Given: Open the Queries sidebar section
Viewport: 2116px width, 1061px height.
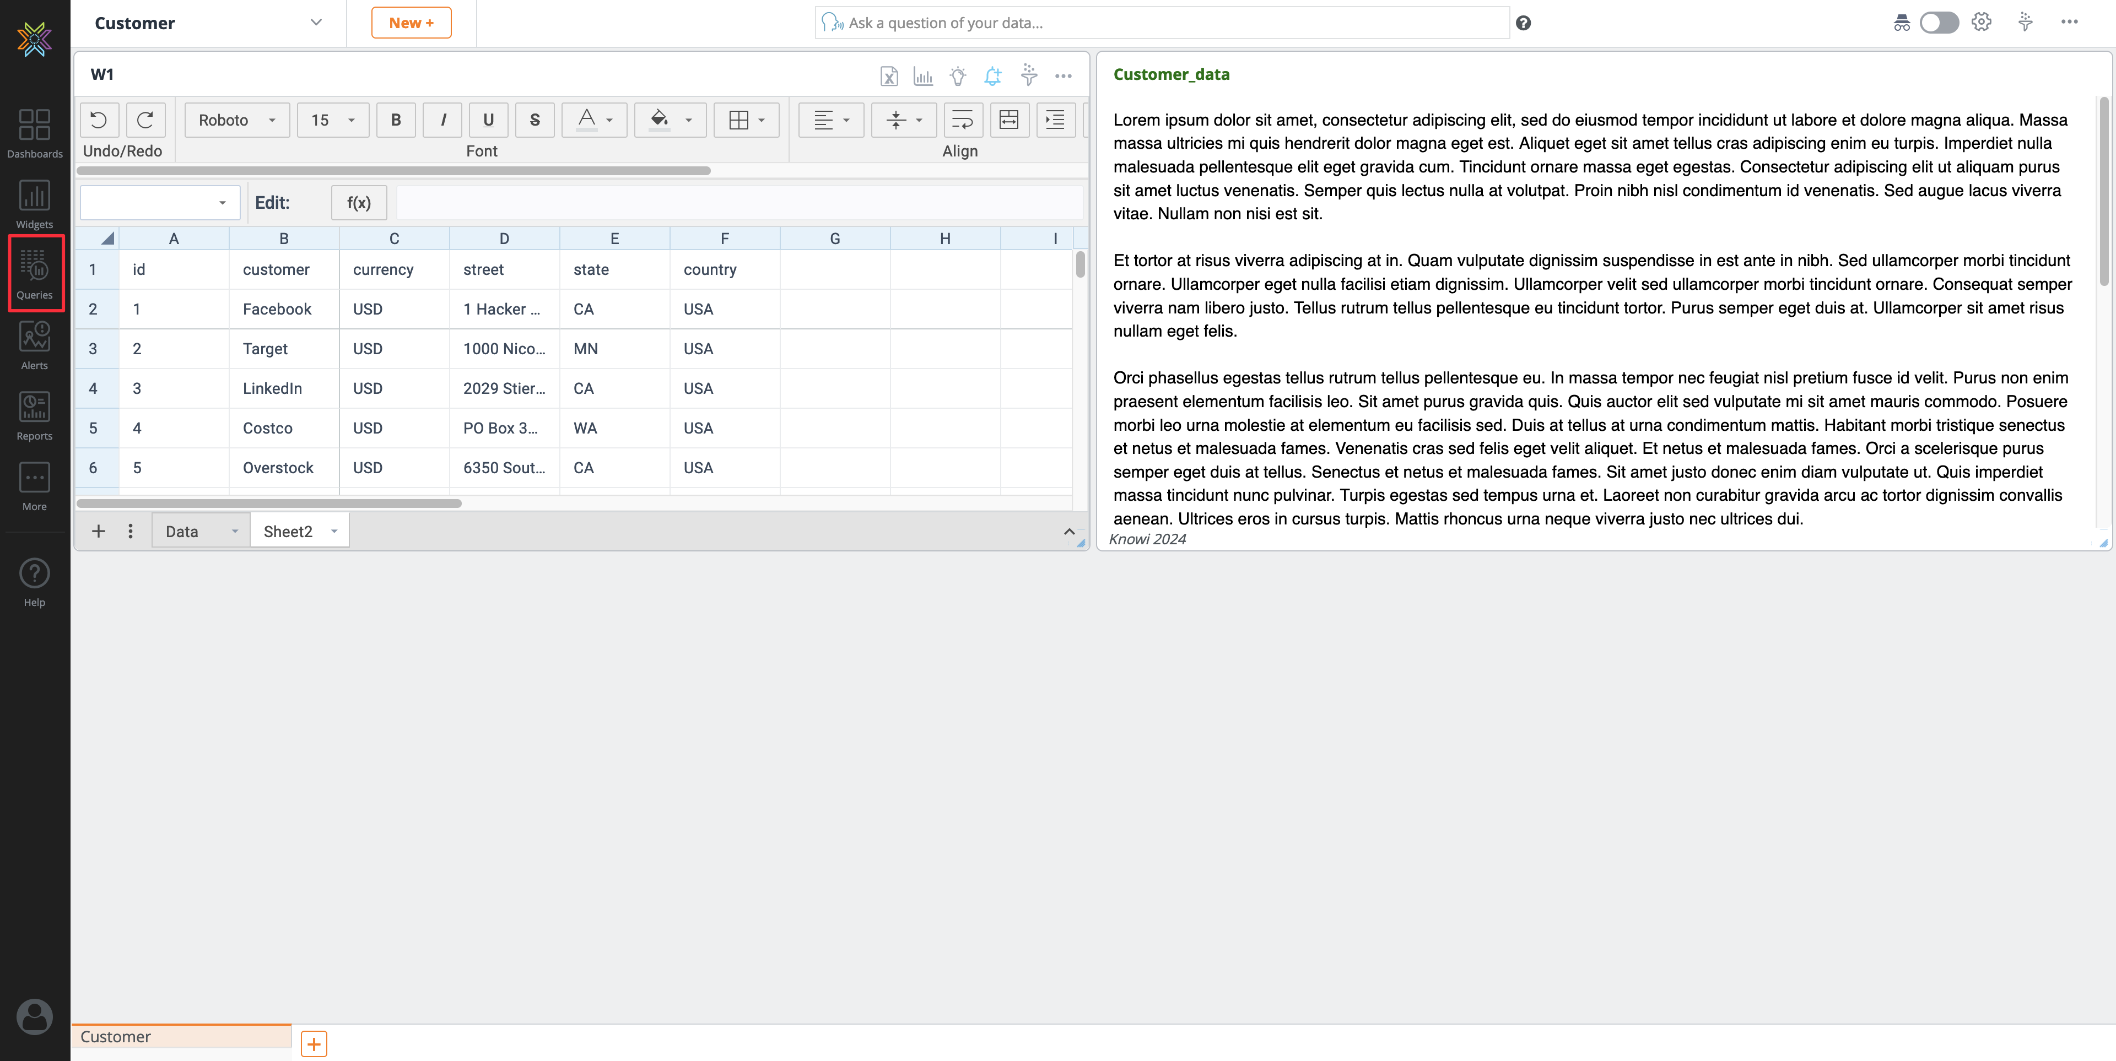Looking at the screenshot, I should [35, 273].
